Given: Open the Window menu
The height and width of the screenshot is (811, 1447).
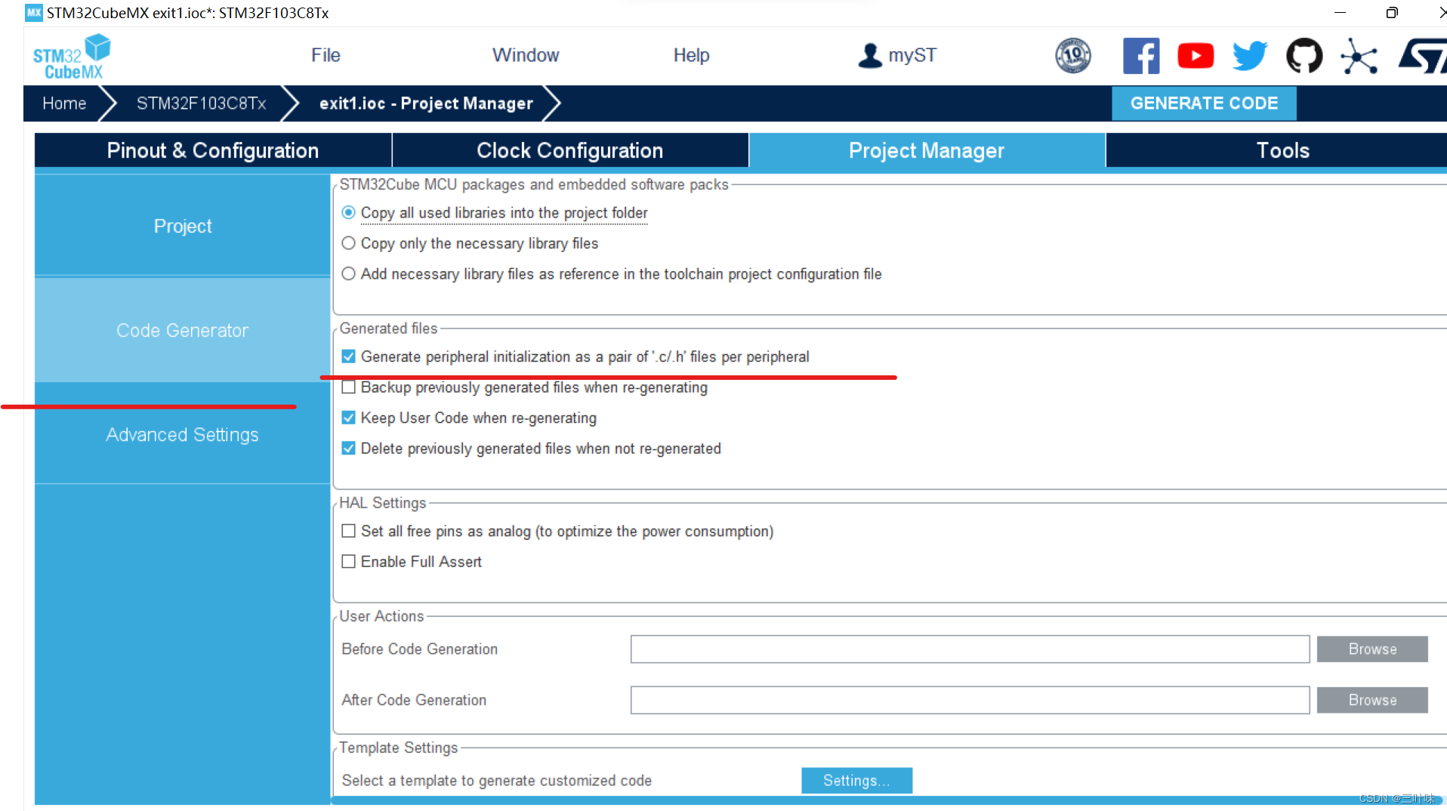Looking at the screenshot, I should 526,55.
